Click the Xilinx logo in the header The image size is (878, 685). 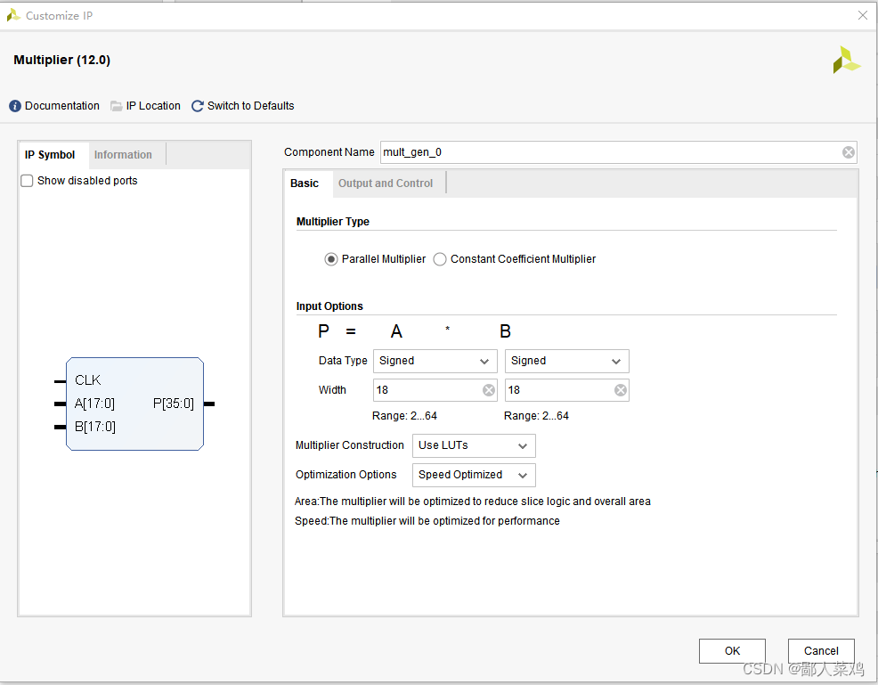pos(846,60)
